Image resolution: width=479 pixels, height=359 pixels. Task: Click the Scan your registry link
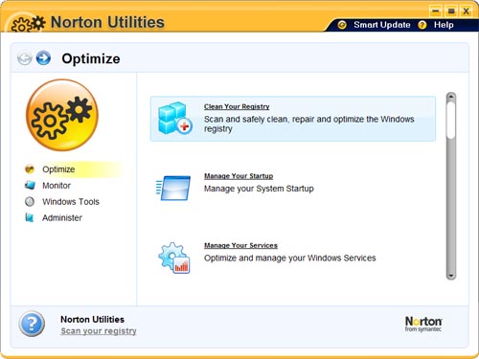[x=99, y=331]
